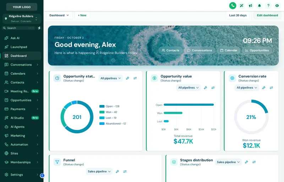The height and width of the screenshot is (182, 284).
Task: Open Ask AI in the sidebar
Action: point(22,38)
